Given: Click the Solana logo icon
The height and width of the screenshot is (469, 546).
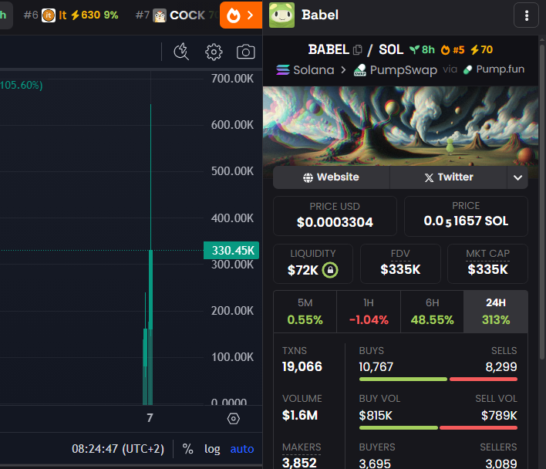Looking at the screenshot, I should [x=283, y=70].
